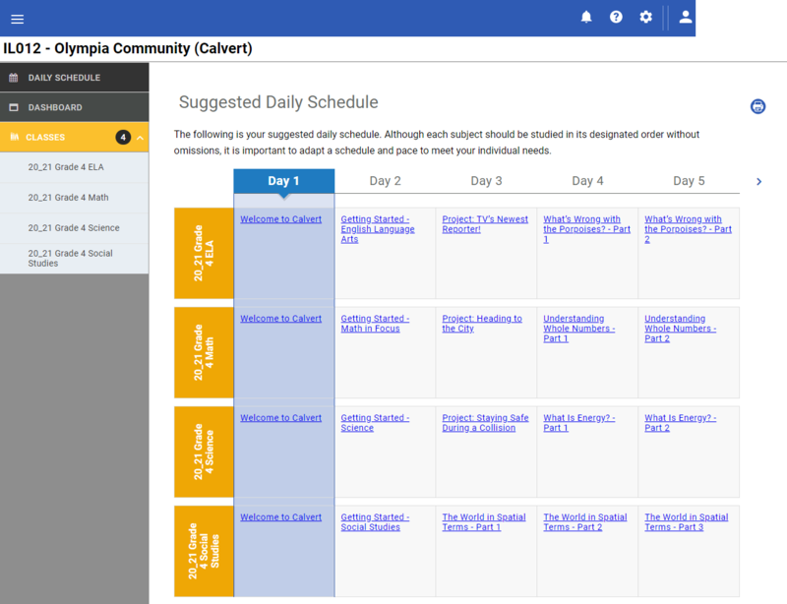The width and height of the screenshot is (787, 604).
Task: Print the schedule using printer icon
Action: [757, 106]
